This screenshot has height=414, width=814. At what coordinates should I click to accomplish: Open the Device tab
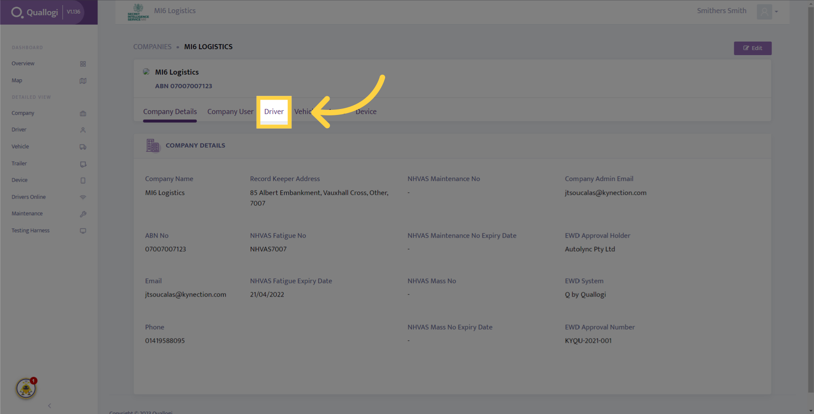click(366, 112)
